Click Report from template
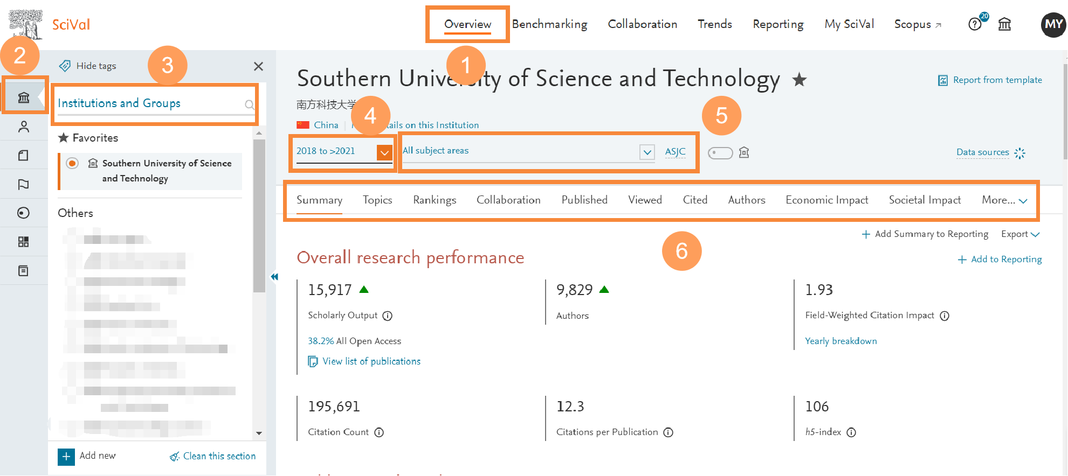The height and width of the screenshot is (476, 1068). coord(990,80)
